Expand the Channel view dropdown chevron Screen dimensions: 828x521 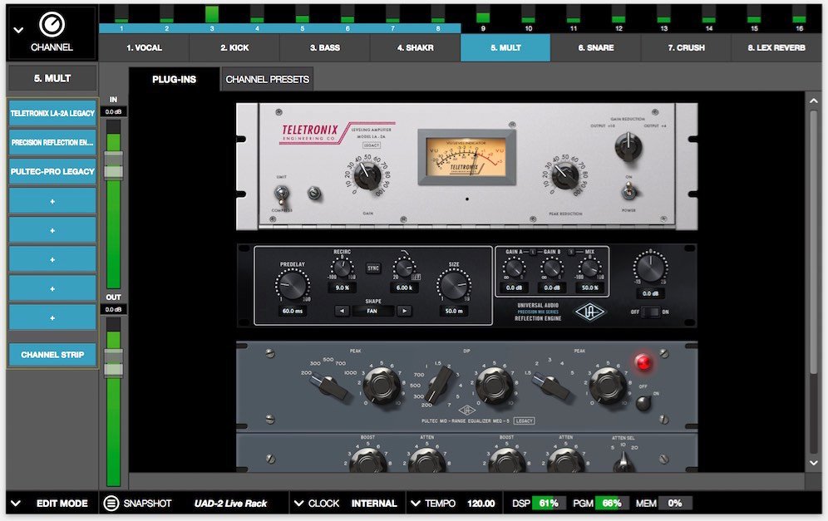pyautogui.click(x=18, y=30)
